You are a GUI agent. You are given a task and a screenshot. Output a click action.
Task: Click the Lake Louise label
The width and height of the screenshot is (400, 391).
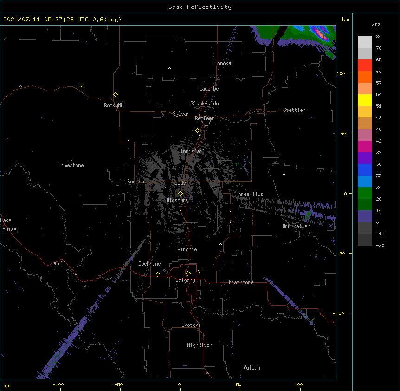[x=8, y=225]
